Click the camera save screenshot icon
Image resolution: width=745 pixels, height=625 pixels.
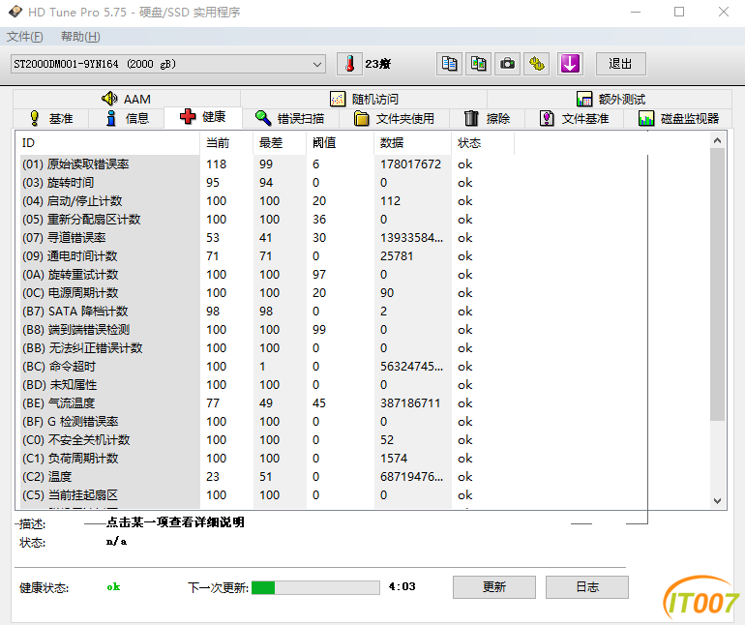coord(507,64)
